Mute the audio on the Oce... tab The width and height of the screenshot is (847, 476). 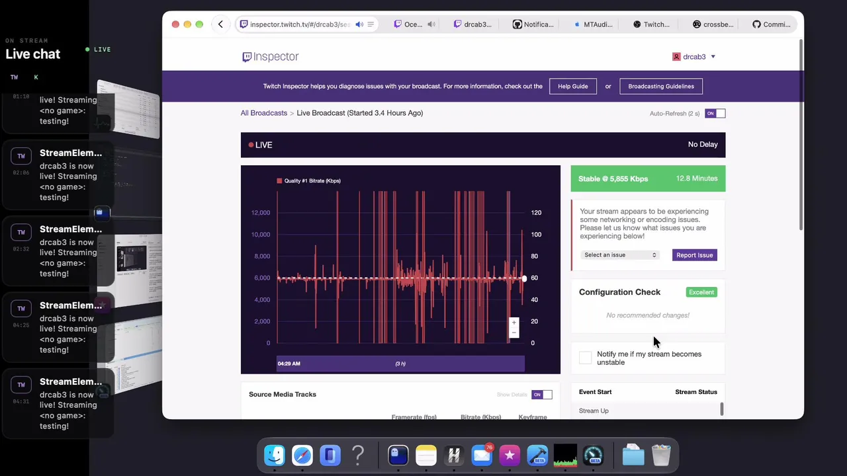(x=431, y=24)
